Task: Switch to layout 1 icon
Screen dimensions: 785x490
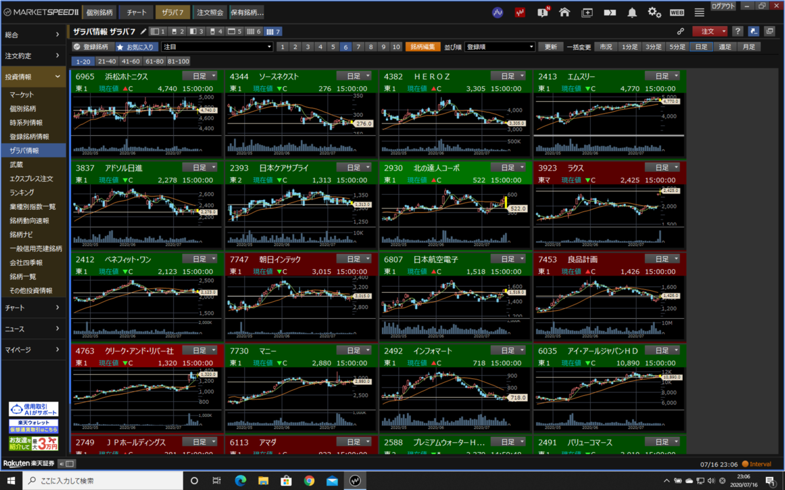Action: click(157, 31)
